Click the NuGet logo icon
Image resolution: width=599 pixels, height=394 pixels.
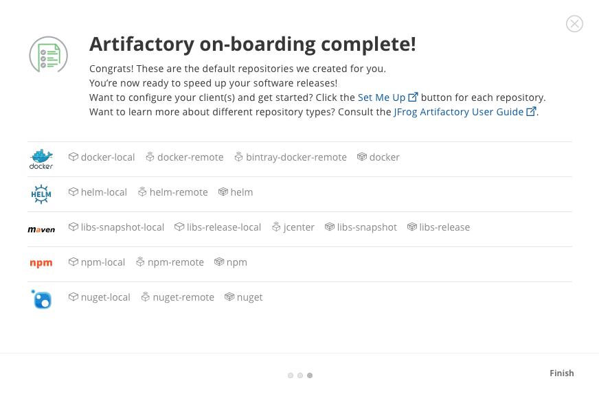tap(41, 299)
